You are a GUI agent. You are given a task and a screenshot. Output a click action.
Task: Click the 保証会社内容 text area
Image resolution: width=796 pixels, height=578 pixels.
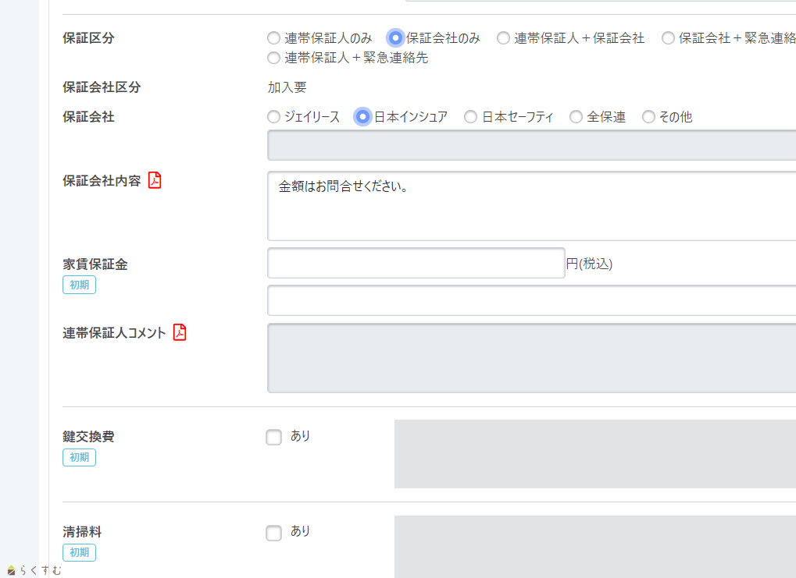pos(531,206)
